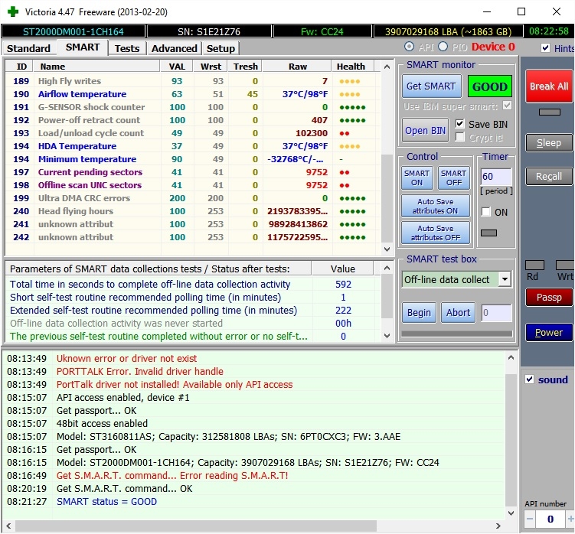Click the log horizontal scrollbar thumb
575x534 pixels.
(x=196, y=526)
